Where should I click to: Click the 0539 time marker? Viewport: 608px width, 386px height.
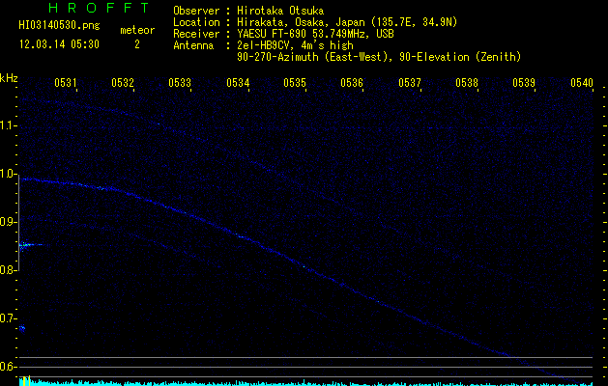[524, 83]
